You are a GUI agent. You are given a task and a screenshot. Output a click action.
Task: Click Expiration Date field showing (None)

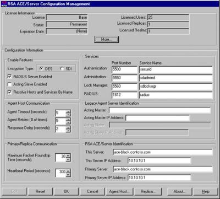click(x=67, y=31)
